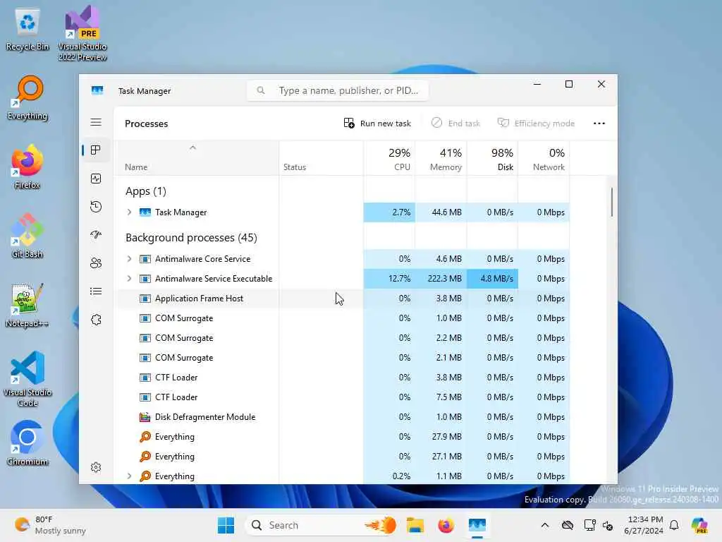
Task: Select Notepad++ desktop shortcut
Action: click(27, 305)
